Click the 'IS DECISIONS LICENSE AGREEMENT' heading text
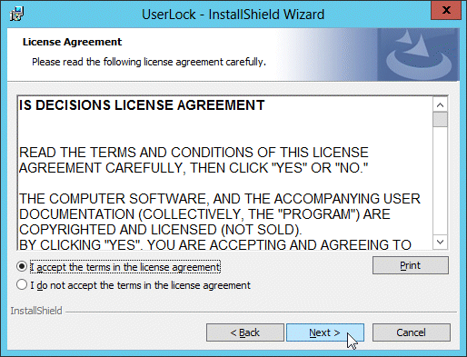The height and width of the screenshot is (357, 467). click(142, 105)
